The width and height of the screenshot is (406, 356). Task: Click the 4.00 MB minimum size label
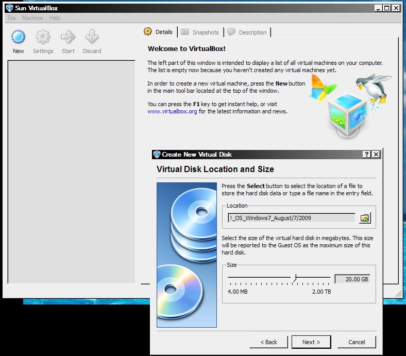click(238, 292)
